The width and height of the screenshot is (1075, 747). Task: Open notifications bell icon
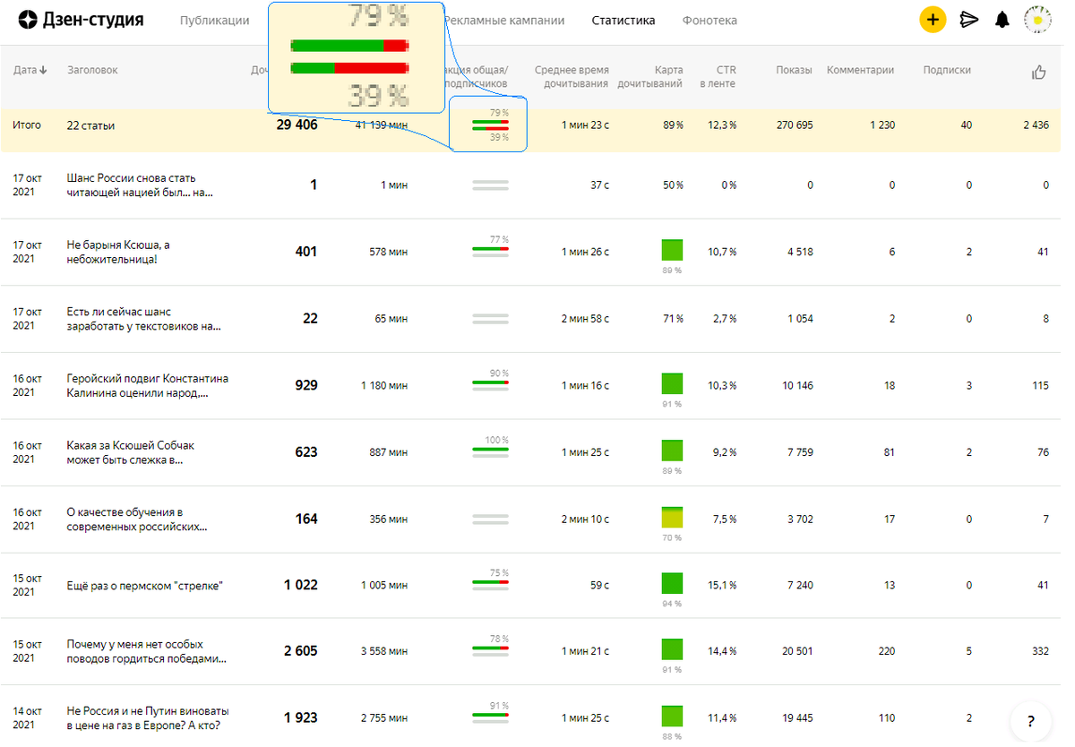(x=1002, y=20)
